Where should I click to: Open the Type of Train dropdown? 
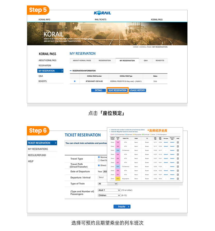(x=108, y=184)
